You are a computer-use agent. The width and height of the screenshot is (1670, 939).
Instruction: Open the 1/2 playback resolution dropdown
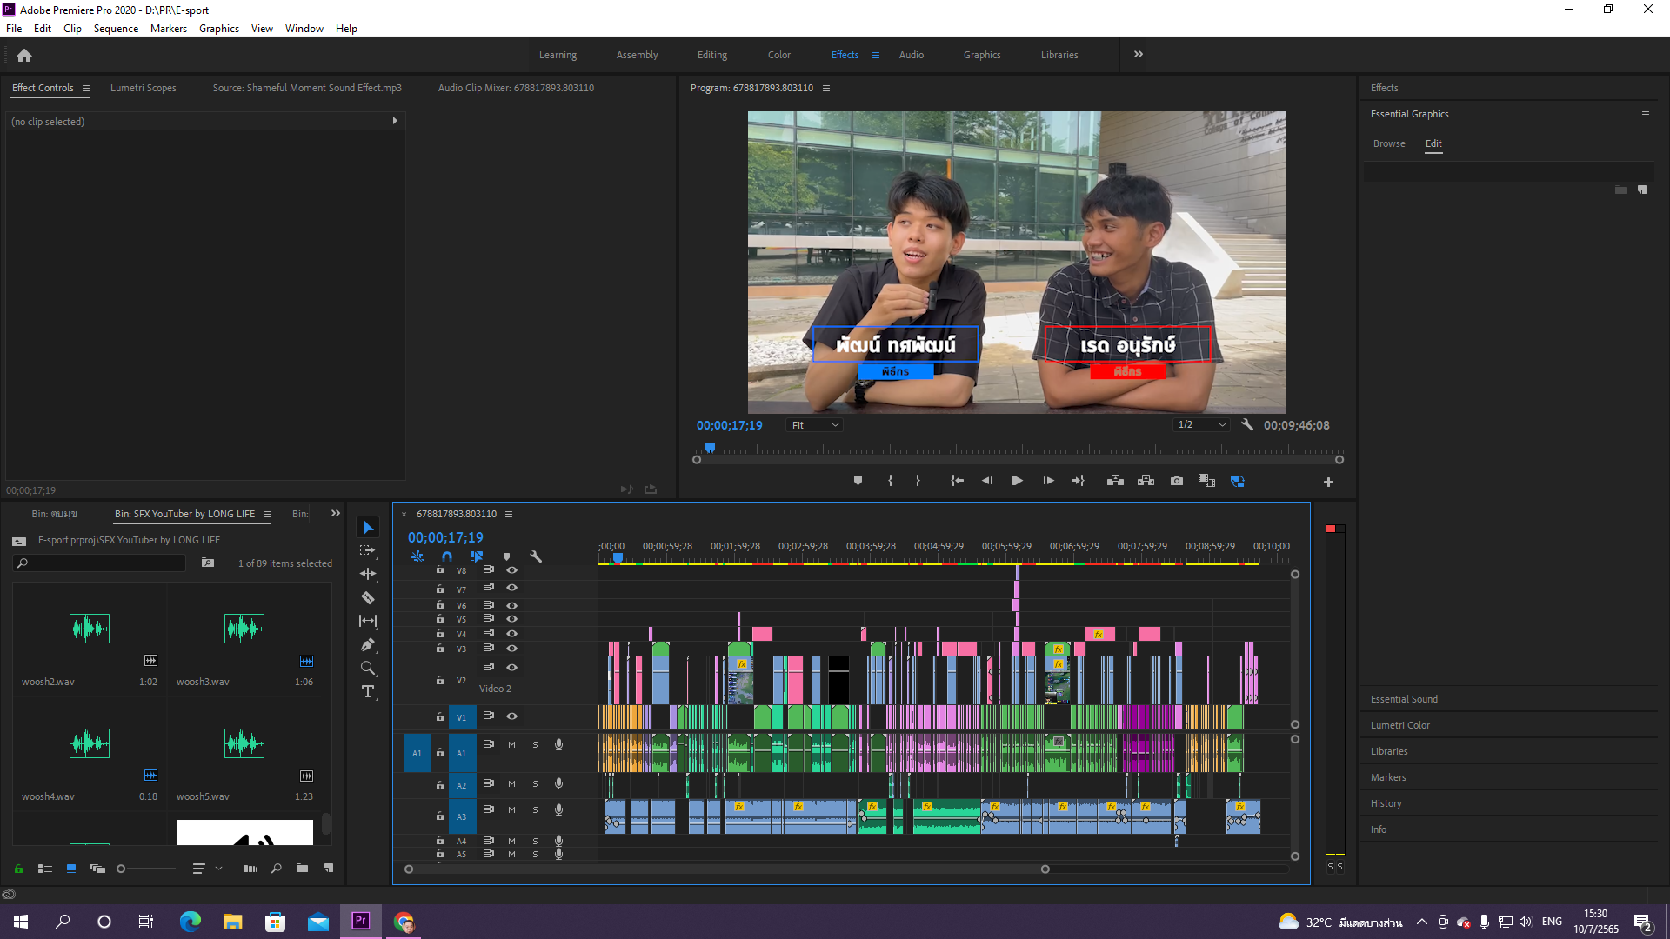1201,425
